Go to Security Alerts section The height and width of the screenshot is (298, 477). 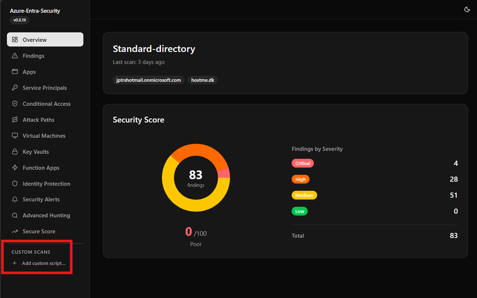click(41, 199)
